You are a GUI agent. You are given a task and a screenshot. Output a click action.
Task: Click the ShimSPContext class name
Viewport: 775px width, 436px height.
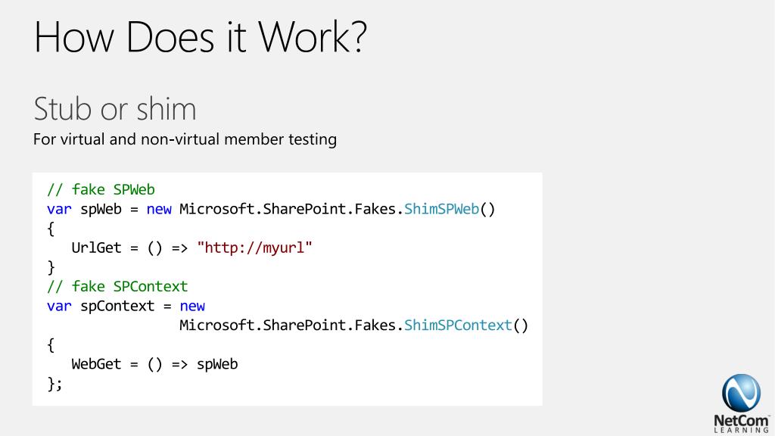tap(458, 325)
